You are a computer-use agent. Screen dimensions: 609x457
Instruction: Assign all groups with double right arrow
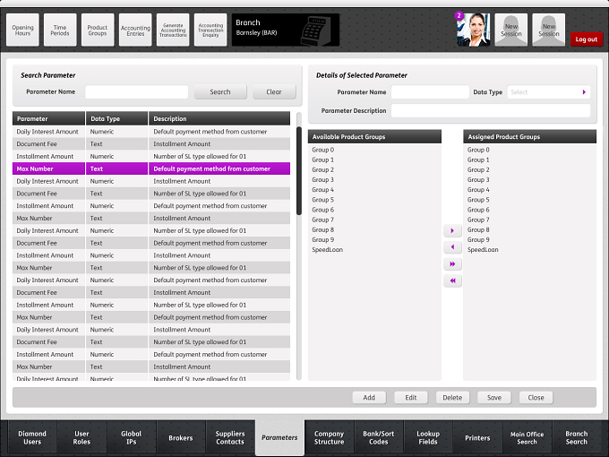pyautogui.click(x=452, y=263)
